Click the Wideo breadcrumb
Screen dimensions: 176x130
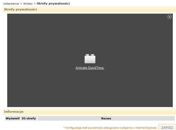tap(28, 3)
